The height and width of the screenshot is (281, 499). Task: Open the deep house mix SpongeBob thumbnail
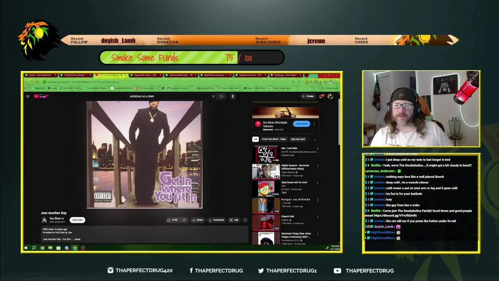pyautogui.click(x=266, y=188)
